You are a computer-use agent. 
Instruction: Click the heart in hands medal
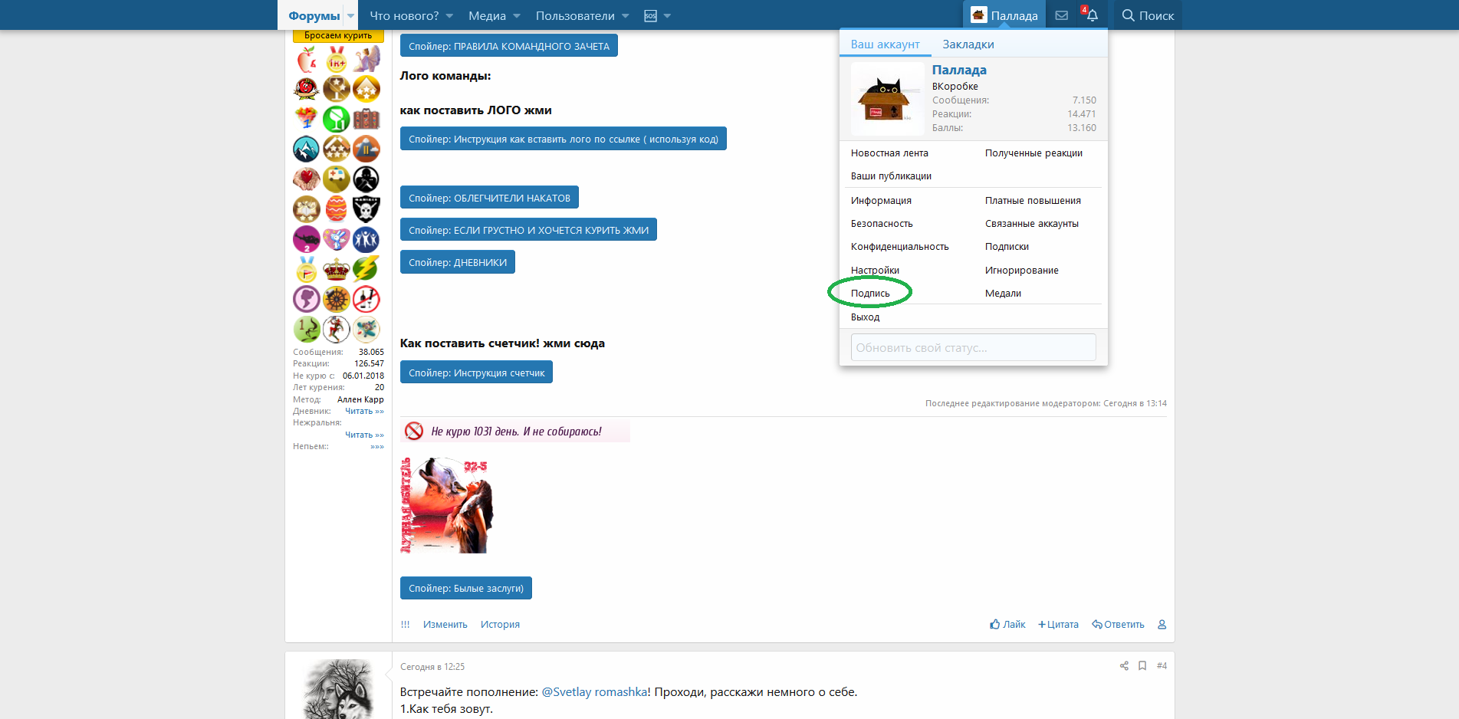coord(307,179)
